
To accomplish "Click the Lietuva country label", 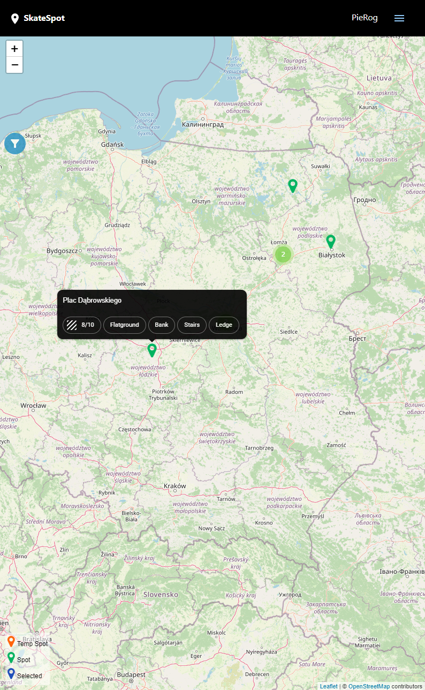I will pos(379,78).
